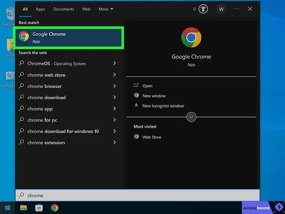The image size is (285, 214).
Task: Close the search panel with X
Action: (x=250, y=9)
